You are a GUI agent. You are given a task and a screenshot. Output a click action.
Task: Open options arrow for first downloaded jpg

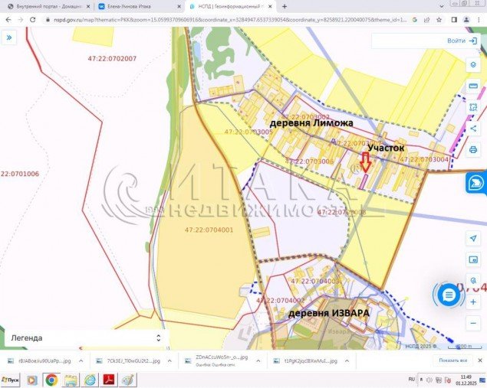[81, 360]
